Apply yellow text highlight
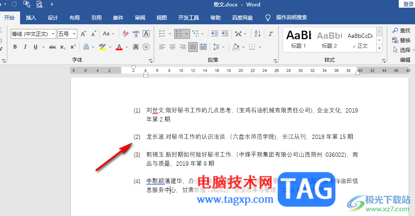 [x=102, y=47]
